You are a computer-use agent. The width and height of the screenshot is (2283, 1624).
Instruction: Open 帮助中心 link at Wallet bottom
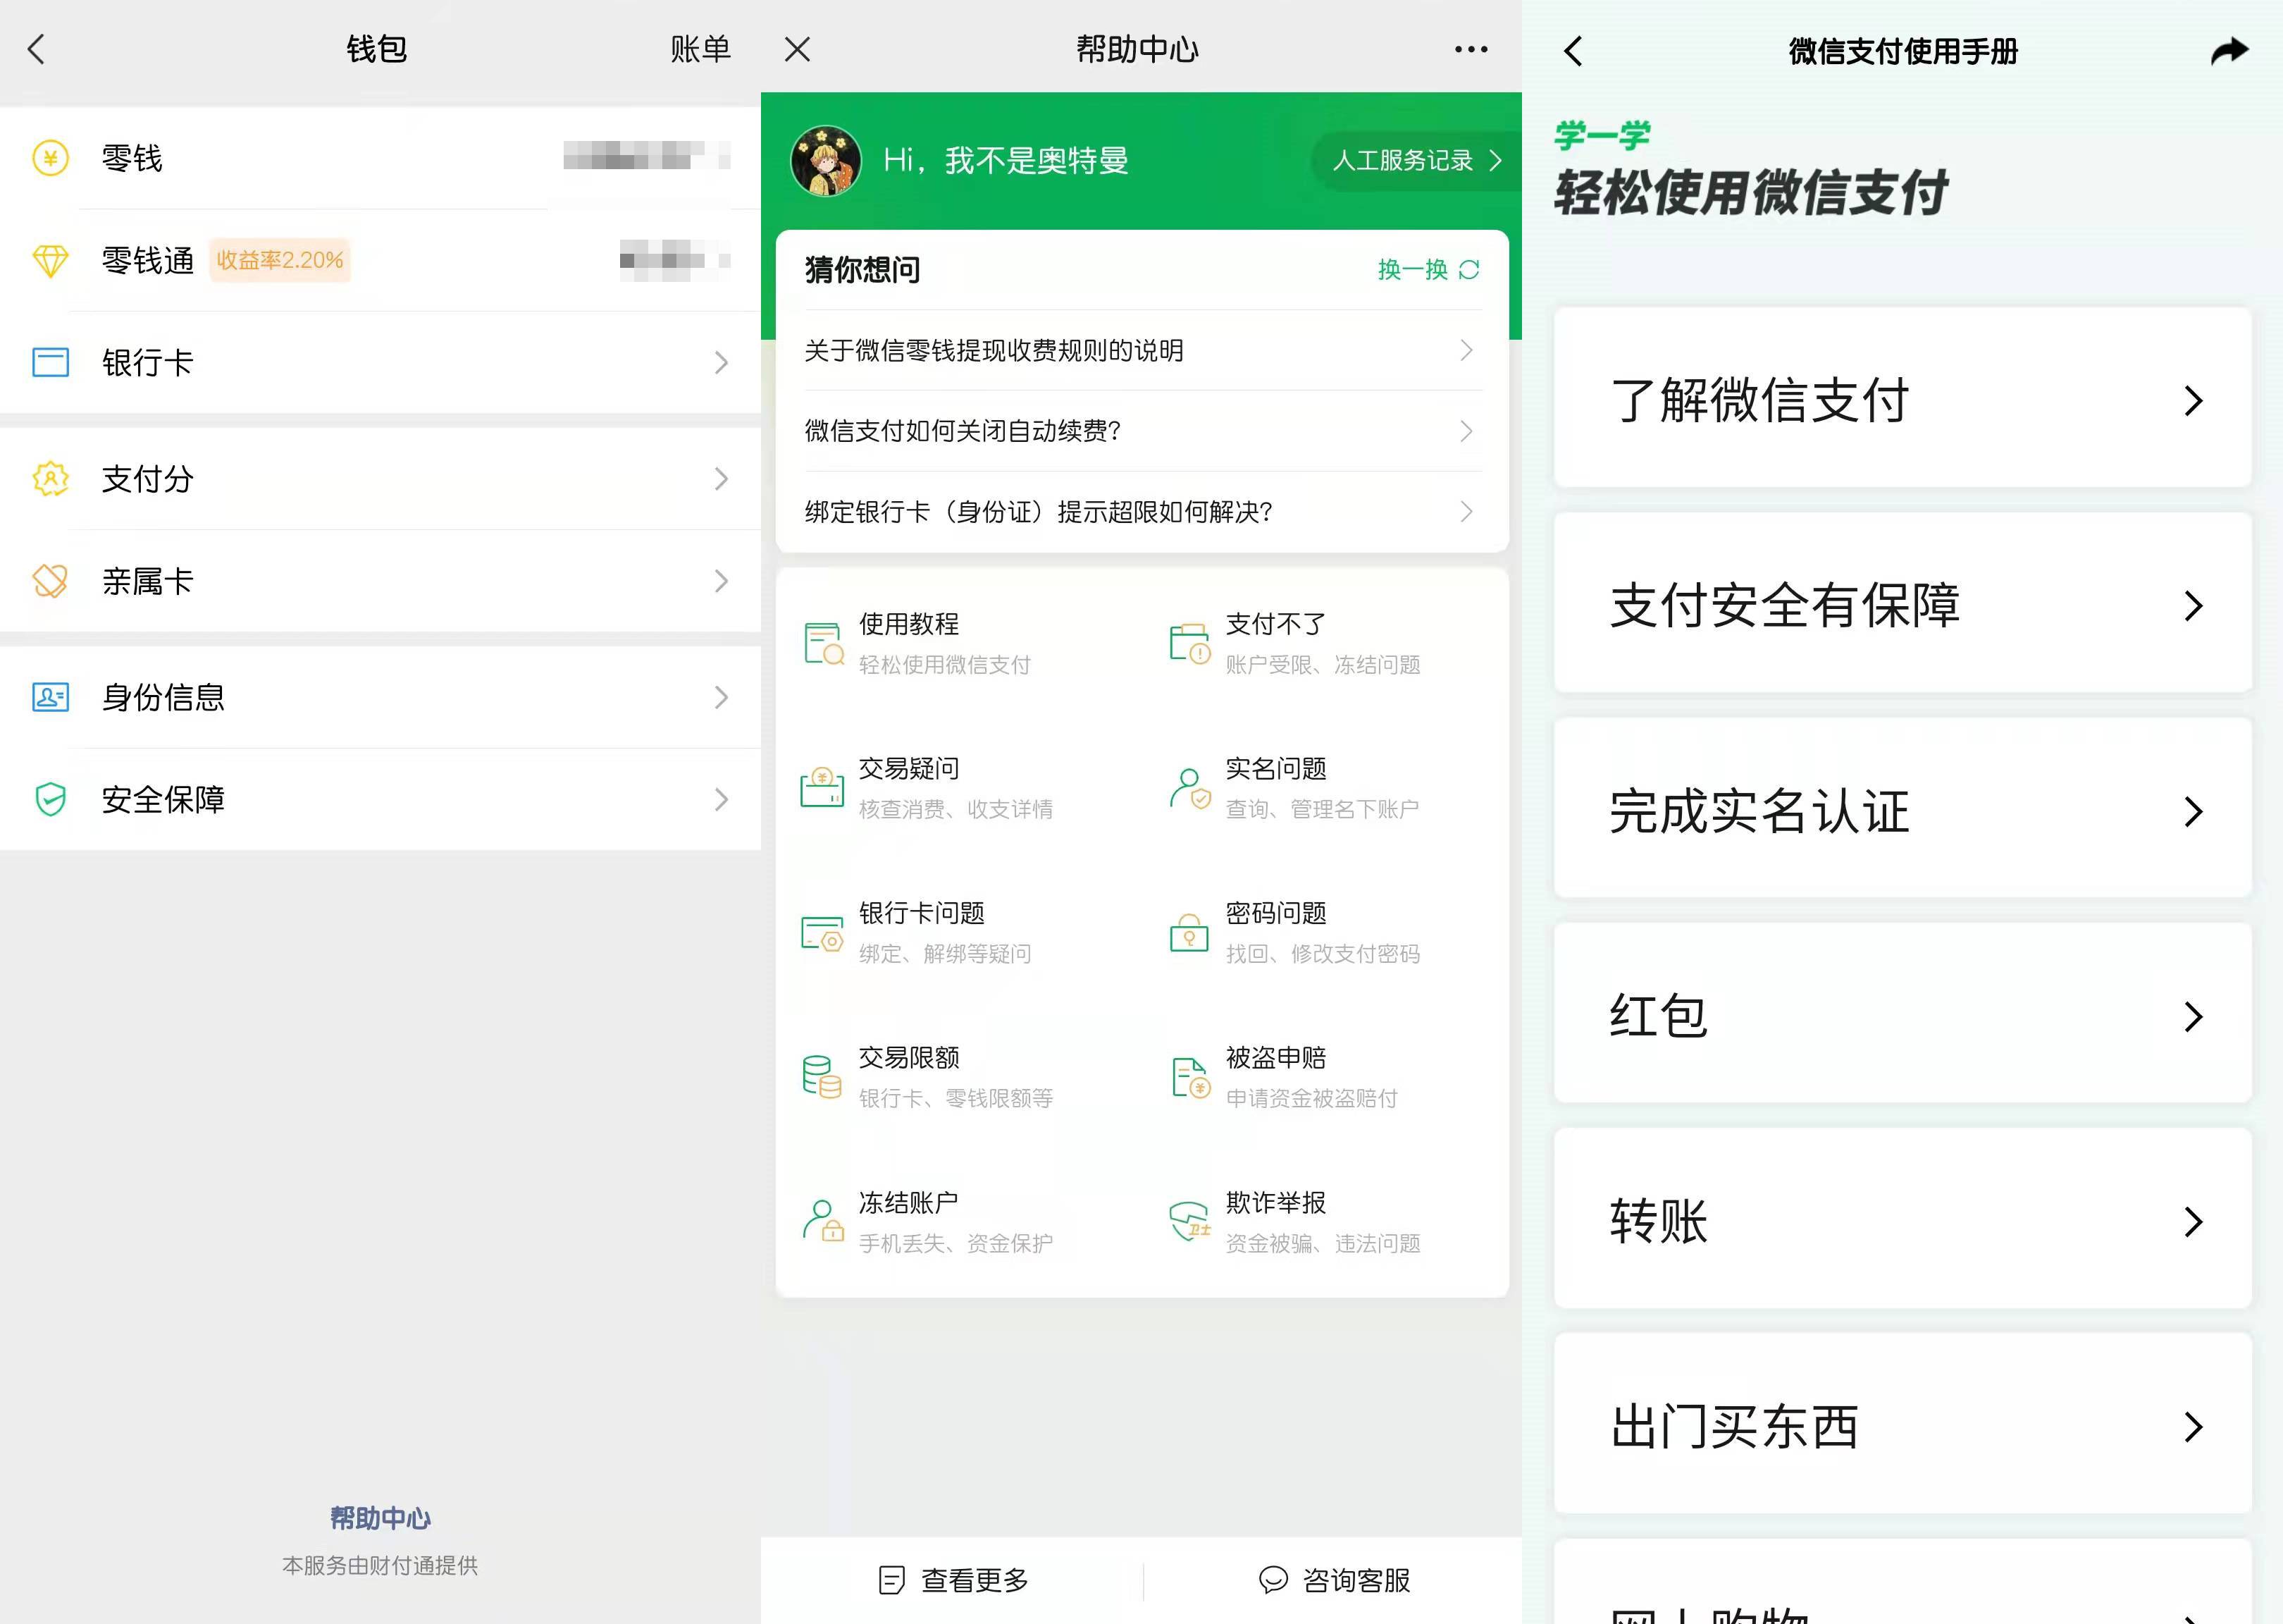380,1518
